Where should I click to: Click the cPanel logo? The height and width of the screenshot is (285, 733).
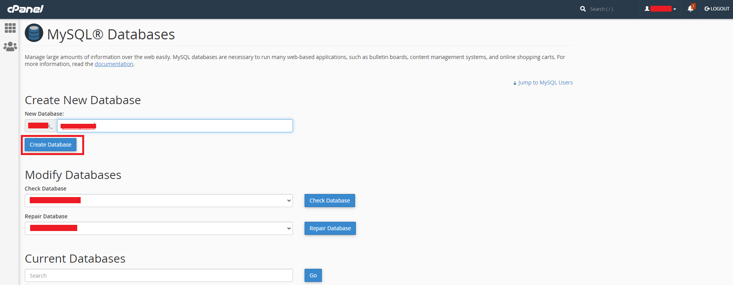(25, 9)
